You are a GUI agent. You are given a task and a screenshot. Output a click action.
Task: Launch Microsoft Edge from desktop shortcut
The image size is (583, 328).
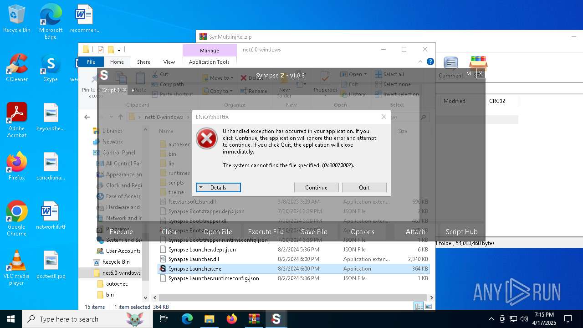tap(51, 21)
